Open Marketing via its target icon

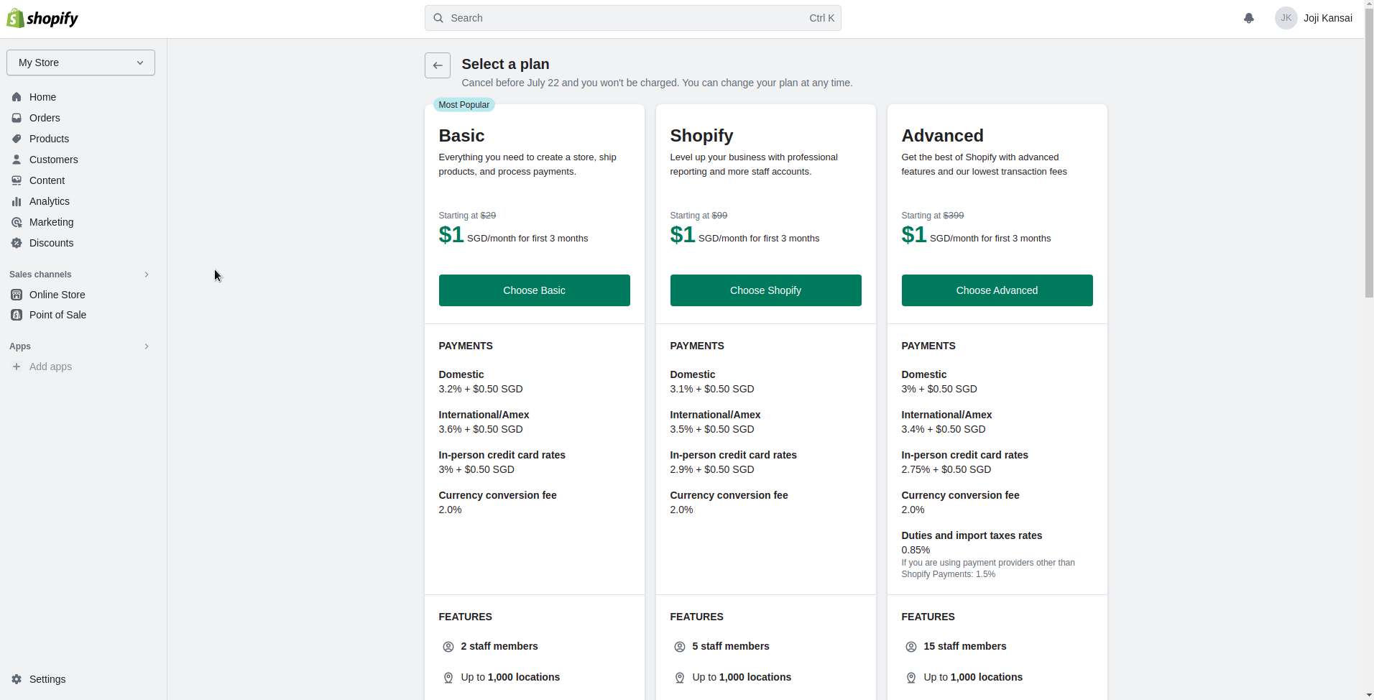tap(17, 222)
